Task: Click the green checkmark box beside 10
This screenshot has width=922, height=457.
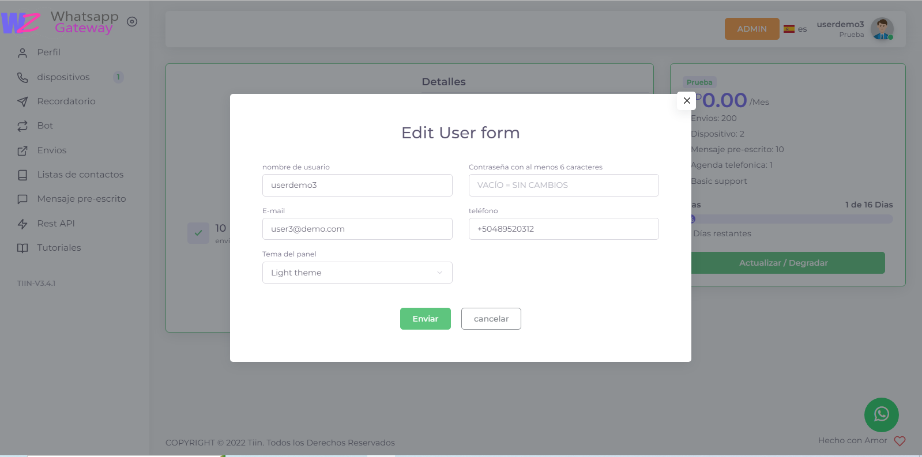Action: coord(198,233)
